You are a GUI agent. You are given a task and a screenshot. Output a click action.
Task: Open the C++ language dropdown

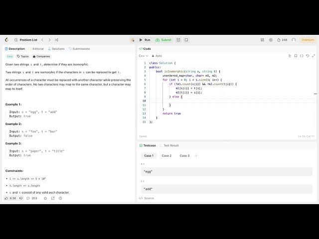[144, 56]
